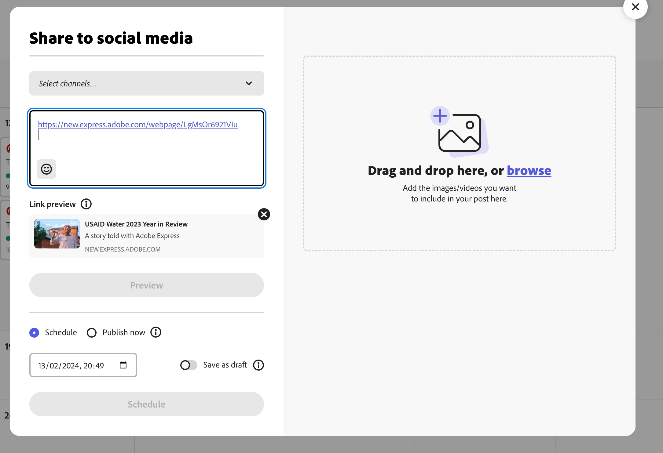Click Save as draft info icon

pos(258,365)
